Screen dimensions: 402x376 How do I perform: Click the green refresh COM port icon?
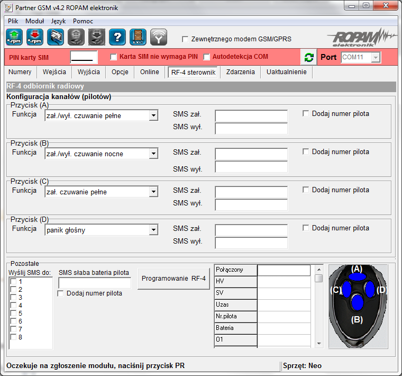coord(309,57)
